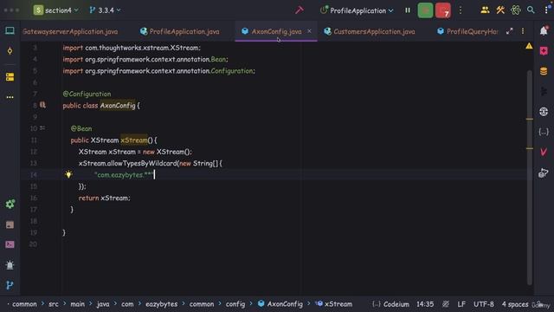Viewport: 554px width, 312px height.
Task: Click the Build hammer icon
Action: (x=300, y=10)
